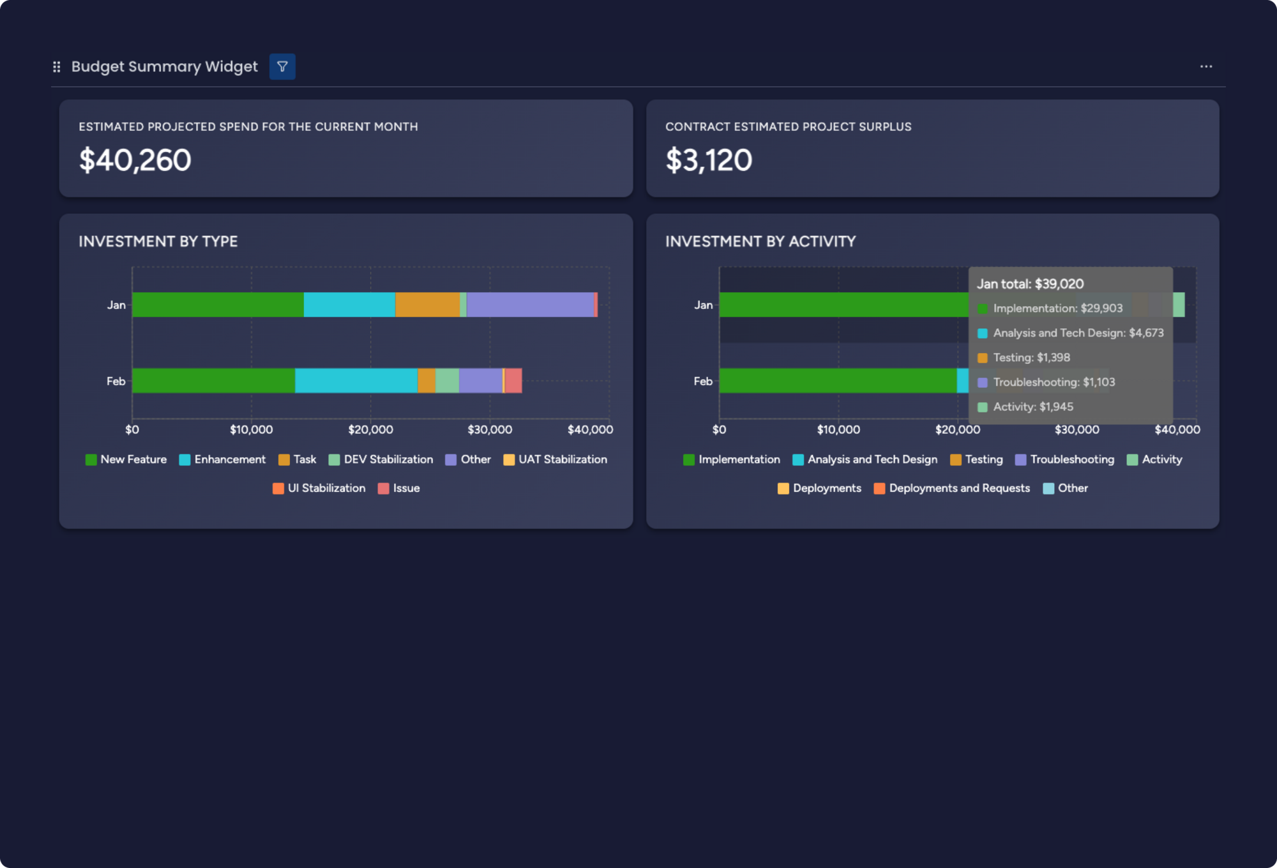Toggle Analysis and Tech Design legend
The height and width of the screenshot is (868, 1277).
pyautogui.click(x=865, y=460)
